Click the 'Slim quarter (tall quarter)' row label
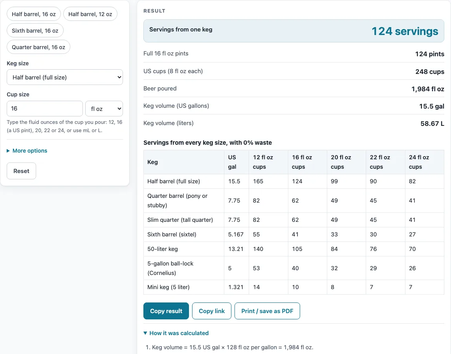Viewport: 451px width, 354px height. (x=180, y=220)
